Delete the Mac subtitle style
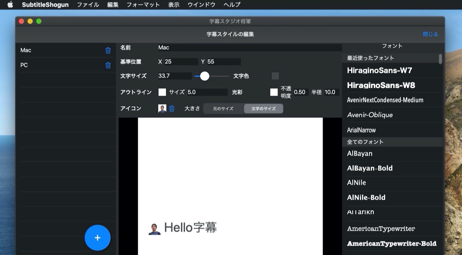Viewport: 462px width, 255px height. tap(108, 50)
